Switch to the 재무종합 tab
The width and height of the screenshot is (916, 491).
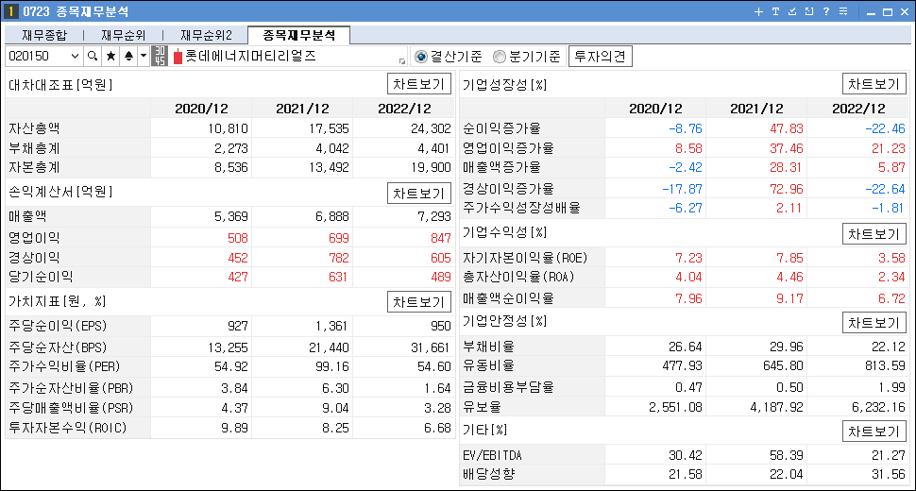click(x=44, y=36)
